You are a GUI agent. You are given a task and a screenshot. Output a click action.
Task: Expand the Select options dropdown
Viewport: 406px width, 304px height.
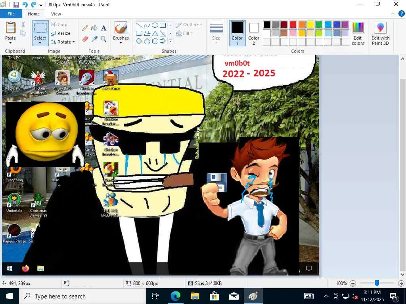coord(40,41)
